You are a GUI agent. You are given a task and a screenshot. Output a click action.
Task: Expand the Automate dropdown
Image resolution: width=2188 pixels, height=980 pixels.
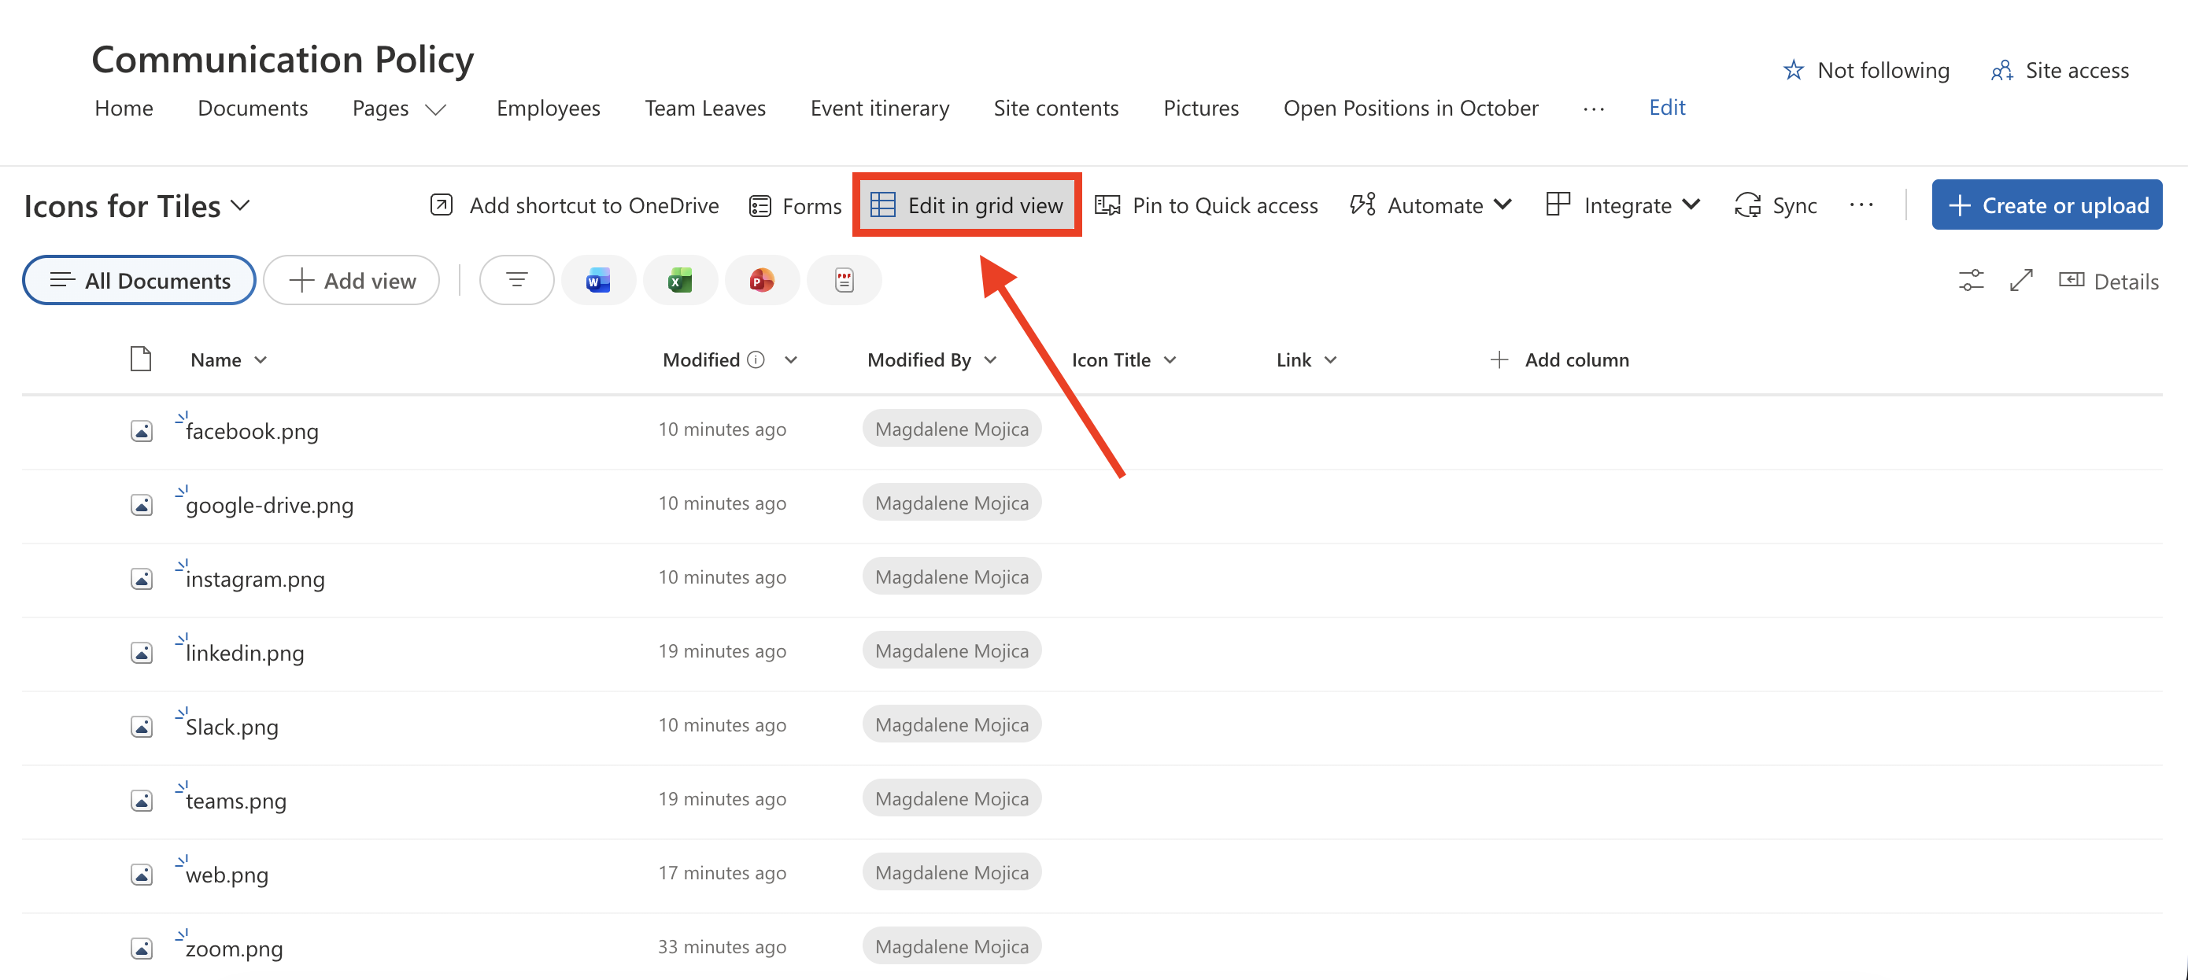[x=1431, y=205]
